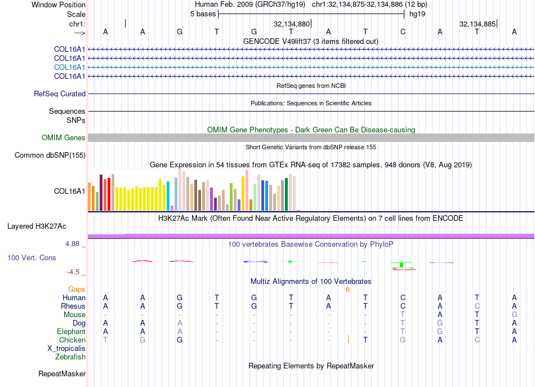Click the RepeatMasker track label

[x=62, y=373]
